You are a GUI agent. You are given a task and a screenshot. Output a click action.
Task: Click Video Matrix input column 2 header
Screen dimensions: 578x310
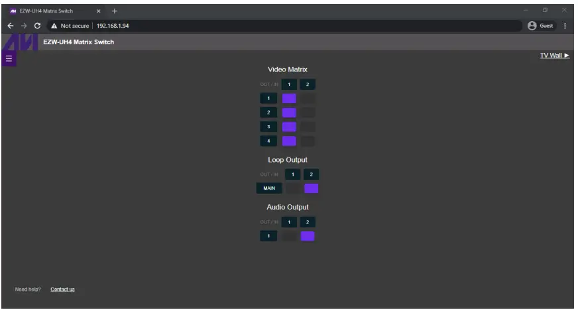pyautogui.click(x=308, y=85)
